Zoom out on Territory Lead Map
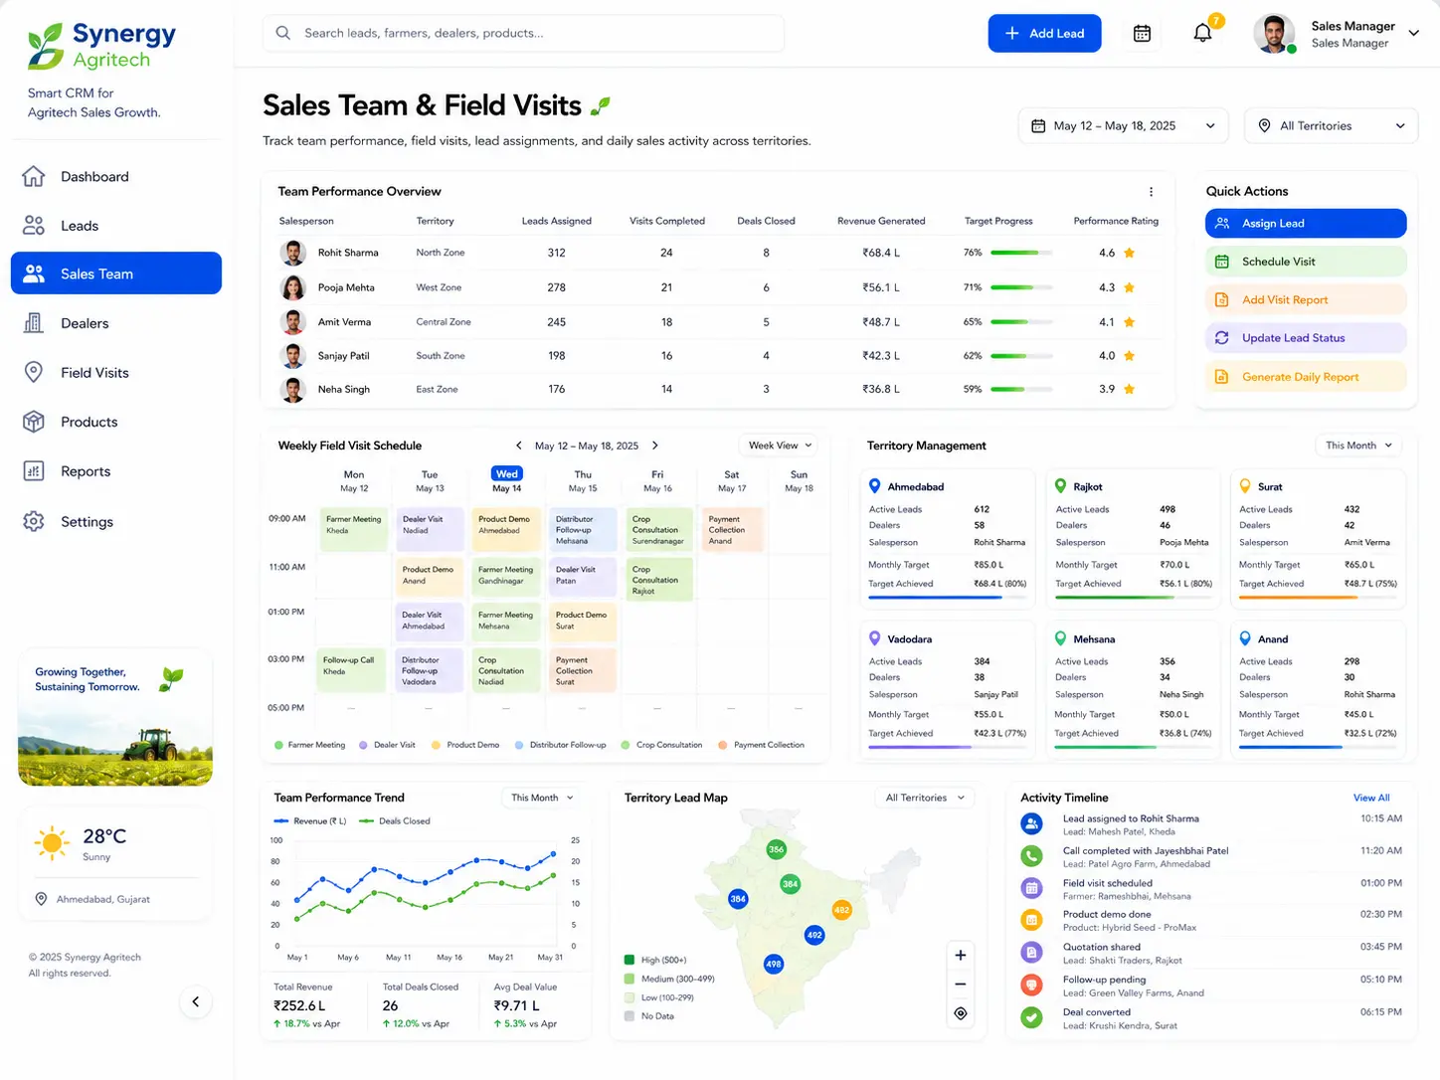This screenshot has width=1440, height=1080. tap(960, 985)
